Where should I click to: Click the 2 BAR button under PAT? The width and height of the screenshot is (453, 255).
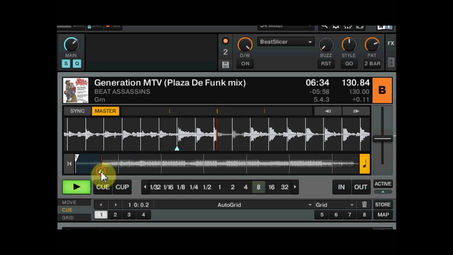click(372, 64)
